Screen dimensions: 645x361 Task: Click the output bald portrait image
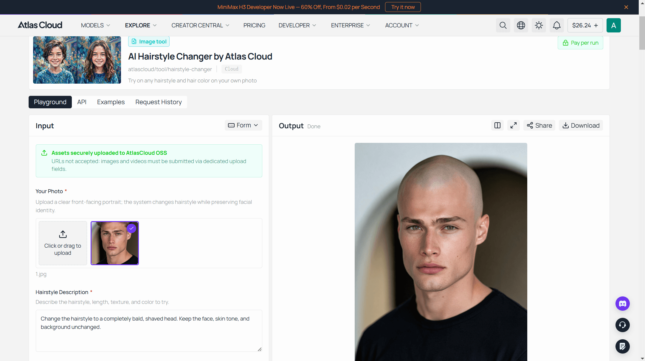click(441, 252)
